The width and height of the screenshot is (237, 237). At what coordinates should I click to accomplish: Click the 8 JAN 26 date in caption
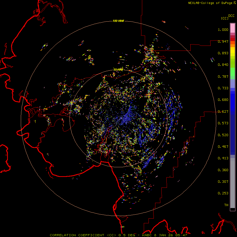pyautogui.click(x=164, y=235)
